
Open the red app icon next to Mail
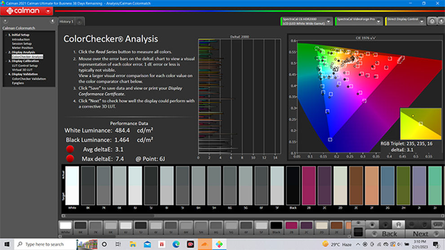click(x=162, y=244)
